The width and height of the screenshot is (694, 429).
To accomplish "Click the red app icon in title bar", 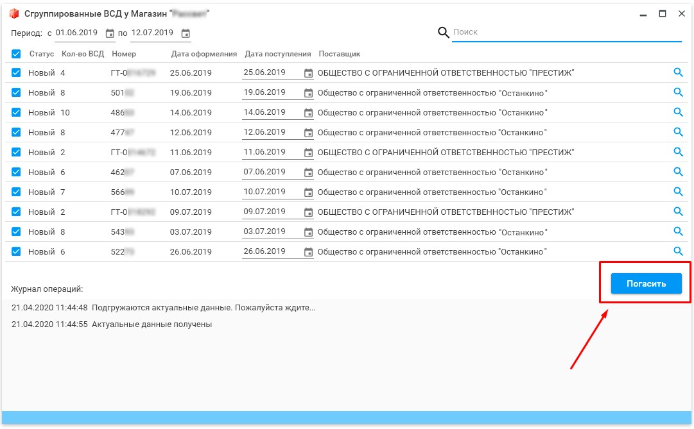I will coord(14,13).
